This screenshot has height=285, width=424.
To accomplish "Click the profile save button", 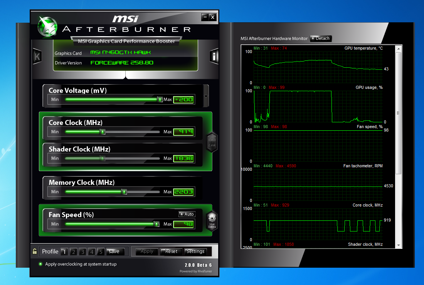I will coord(116,251).
